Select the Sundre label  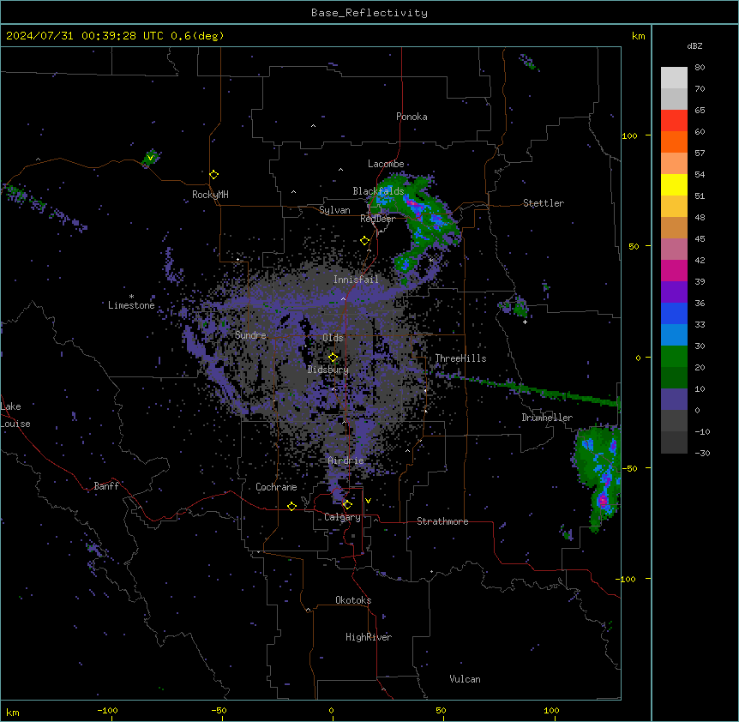click(250, 335)
